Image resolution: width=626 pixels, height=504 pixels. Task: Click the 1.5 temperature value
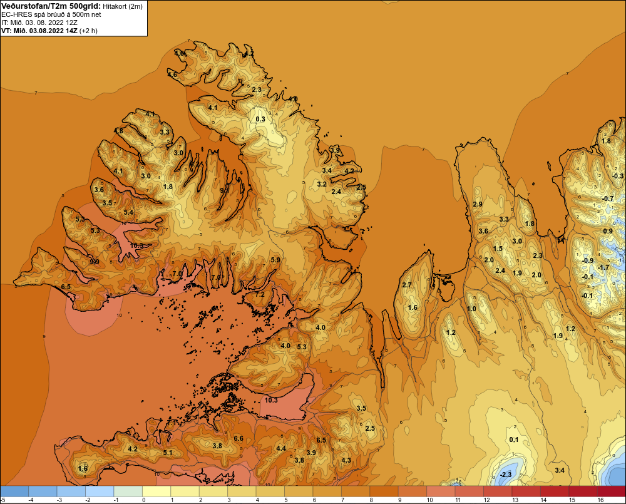pyautogui.click(x=498, y=249)
